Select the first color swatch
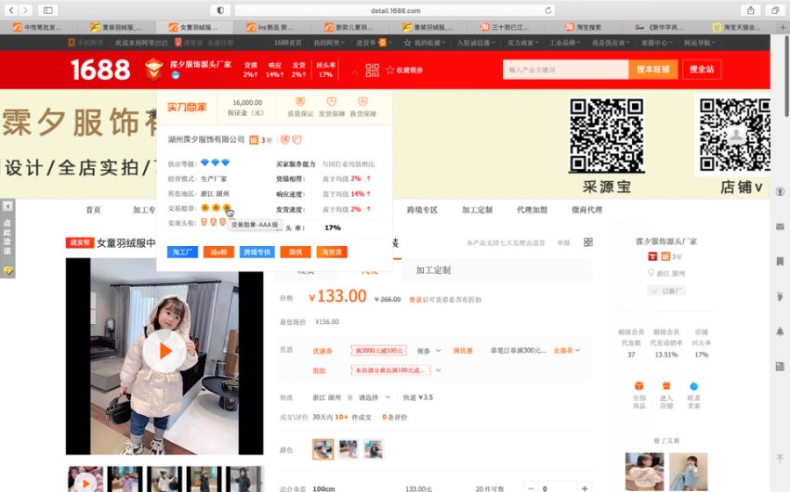The image size is (790, 492). [x=323, y=449]
